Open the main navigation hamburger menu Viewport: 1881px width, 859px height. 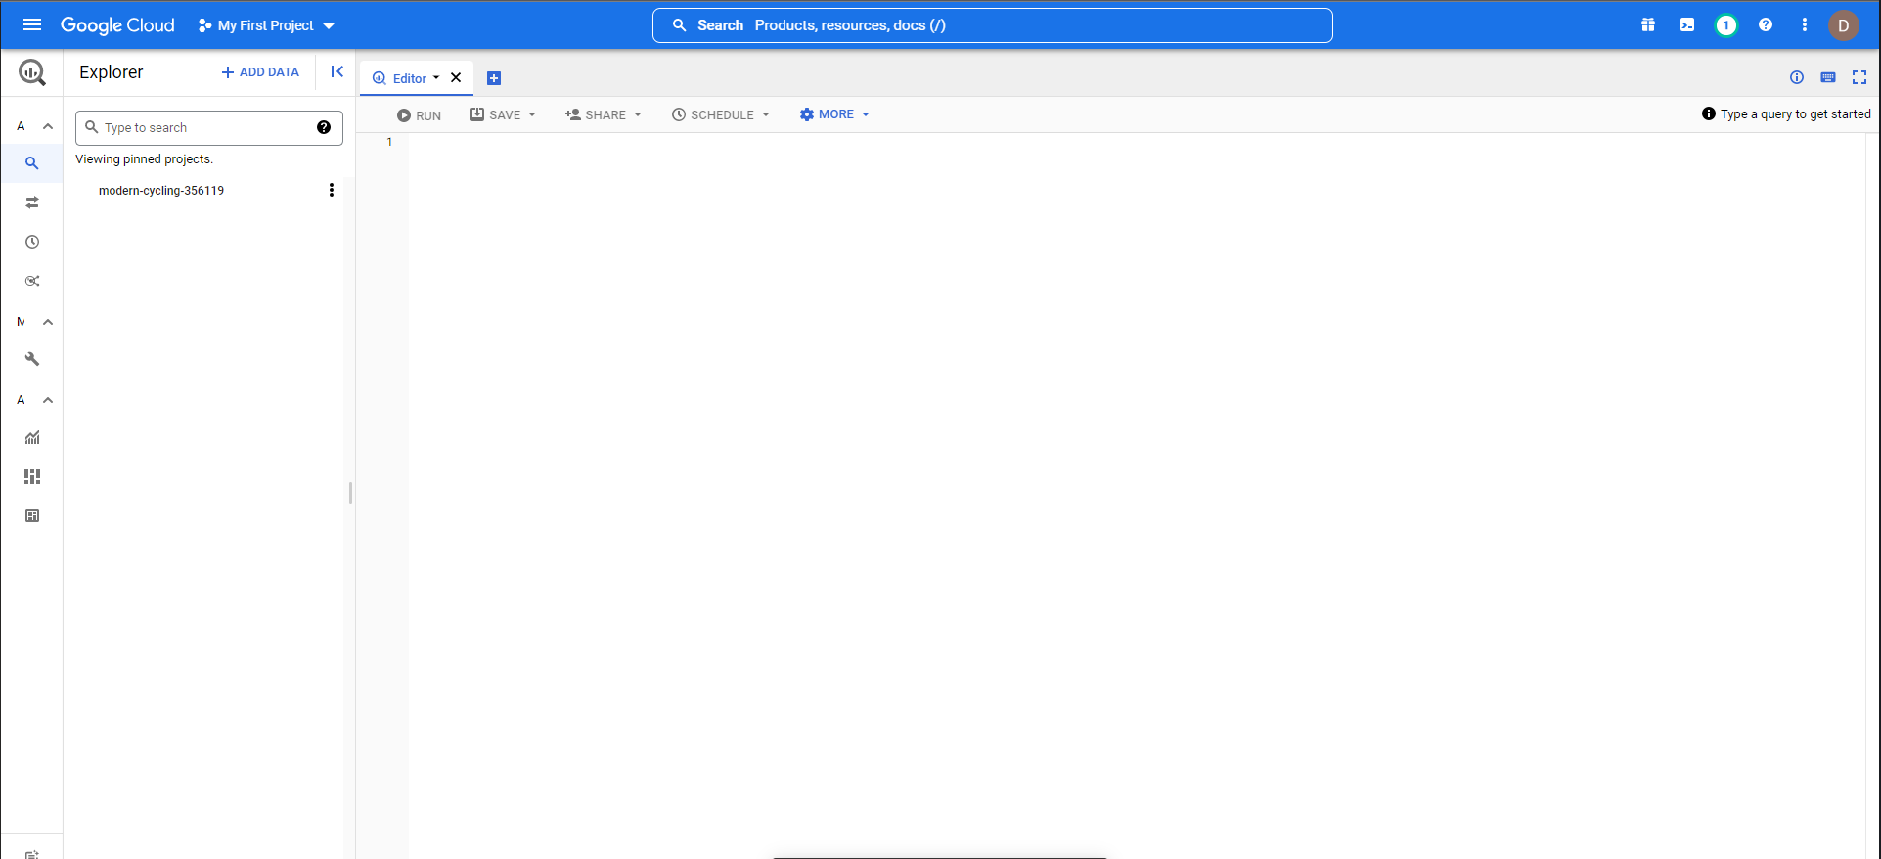tap(32, 25)
